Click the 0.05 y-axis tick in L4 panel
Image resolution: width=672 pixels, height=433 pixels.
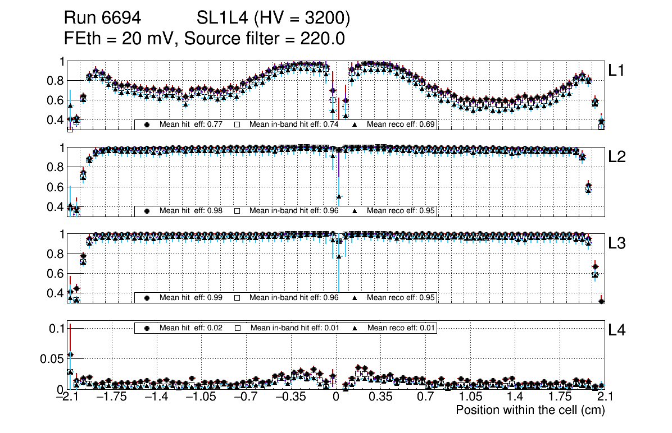52,359
